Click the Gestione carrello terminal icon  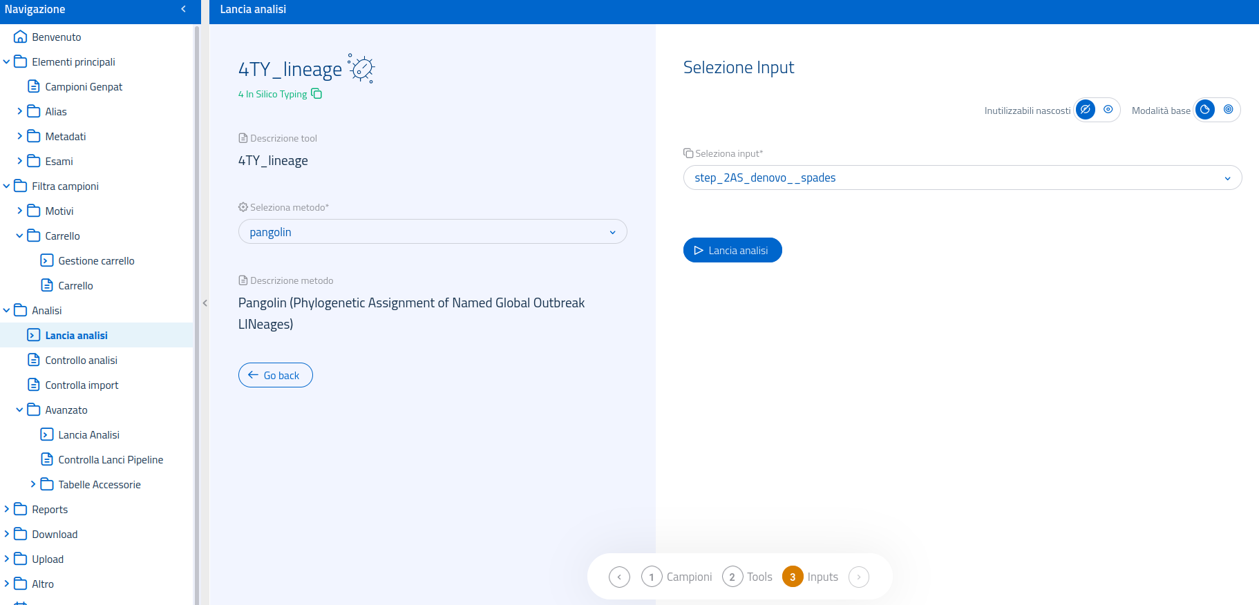click(x=47, y=260)
